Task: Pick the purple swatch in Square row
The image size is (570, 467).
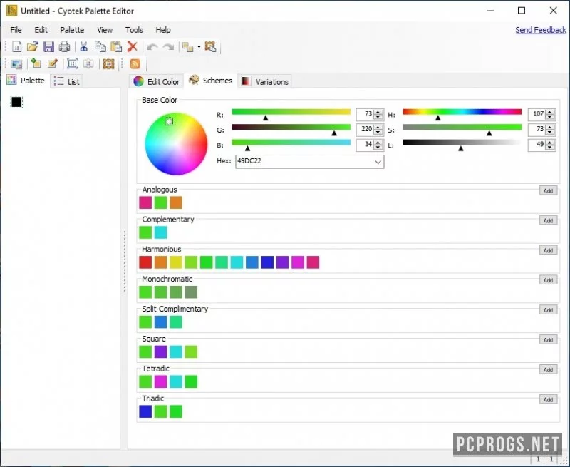Action: [x=161, y=351]
